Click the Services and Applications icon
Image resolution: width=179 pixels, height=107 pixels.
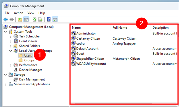[11, 84]
